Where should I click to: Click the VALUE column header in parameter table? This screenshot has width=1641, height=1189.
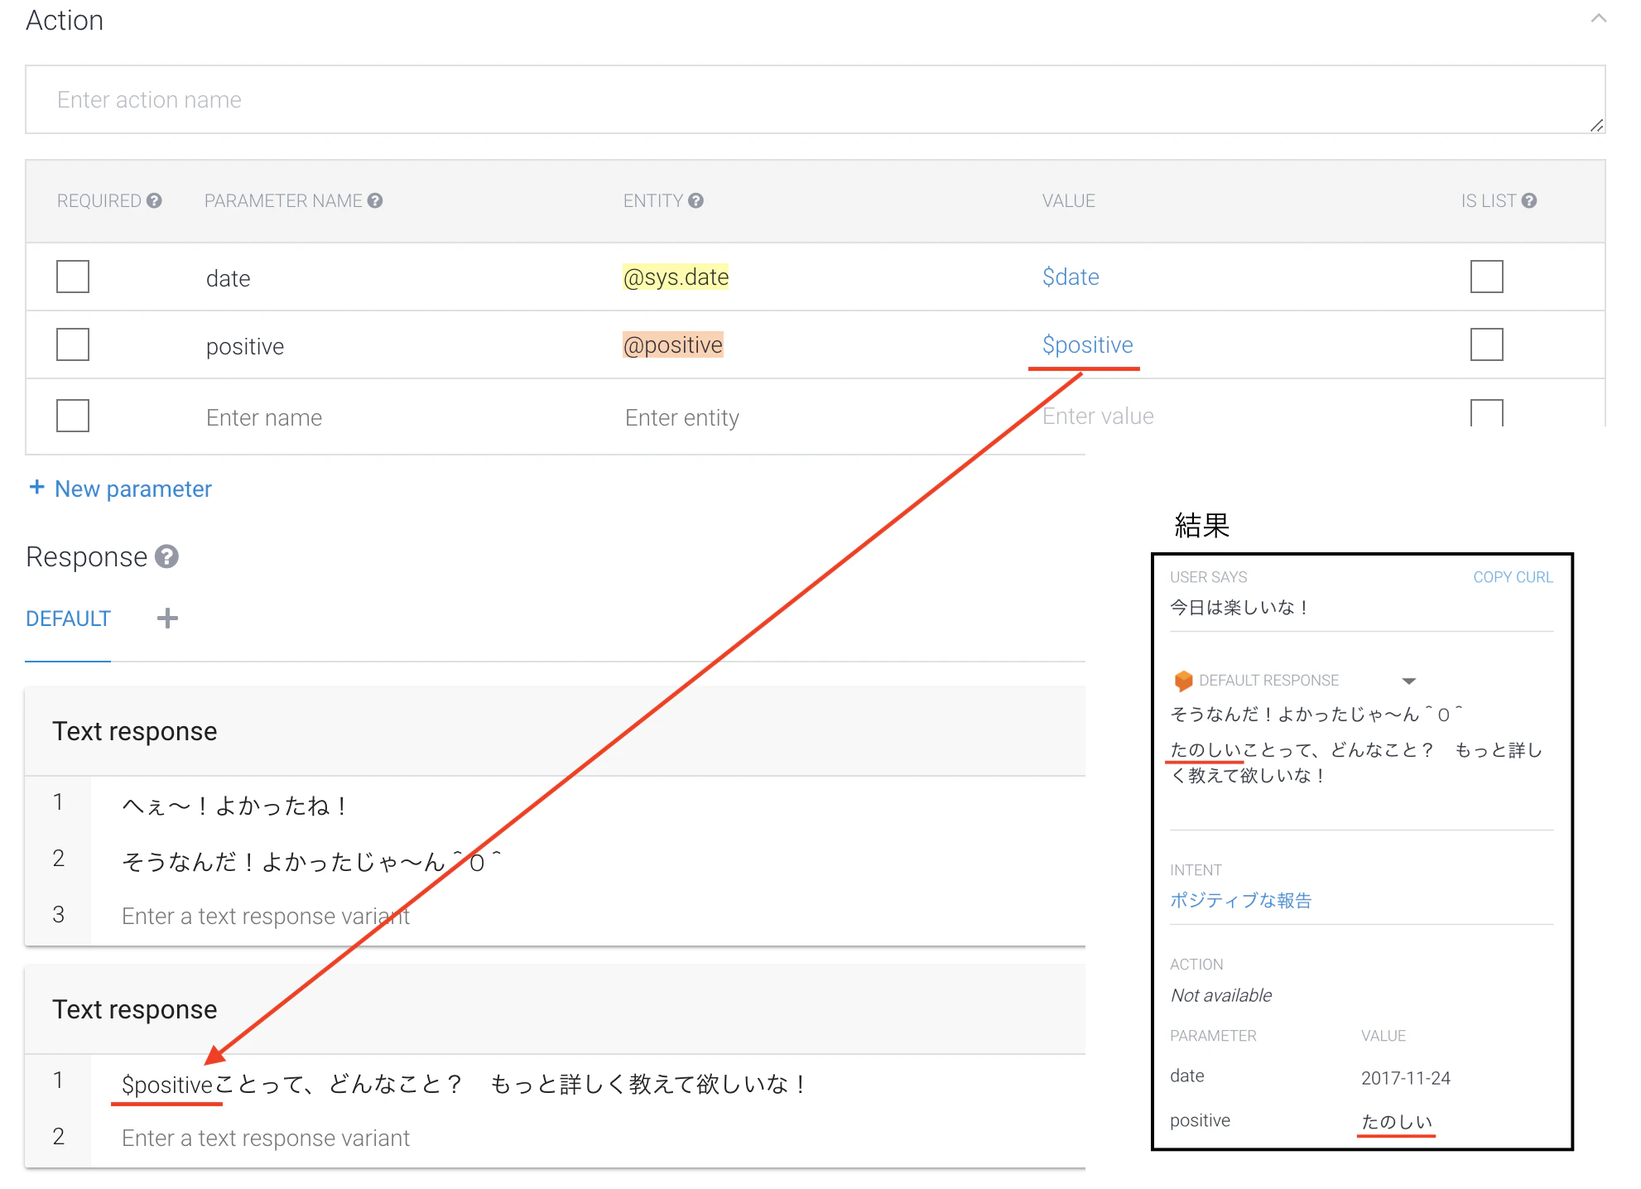1068,200
